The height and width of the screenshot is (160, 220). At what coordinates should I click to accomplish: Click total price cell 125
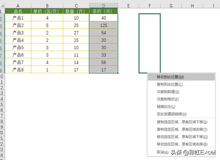[104, 25]
